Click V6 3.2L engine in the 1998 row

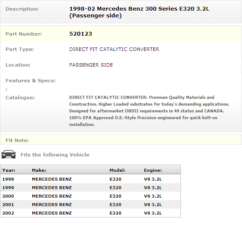pos(153,179)
